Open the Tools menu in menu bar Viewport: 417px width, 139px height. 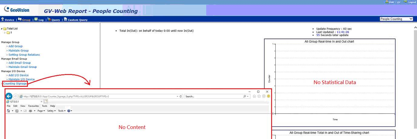(45, 106)
